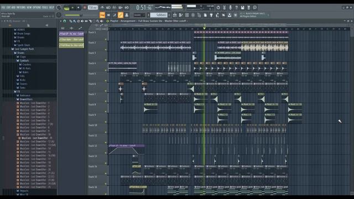Toggle loop recording icon in top toolbar
Image resolution: width=354 pixels, height=199 pixels.
click(127, 8)
